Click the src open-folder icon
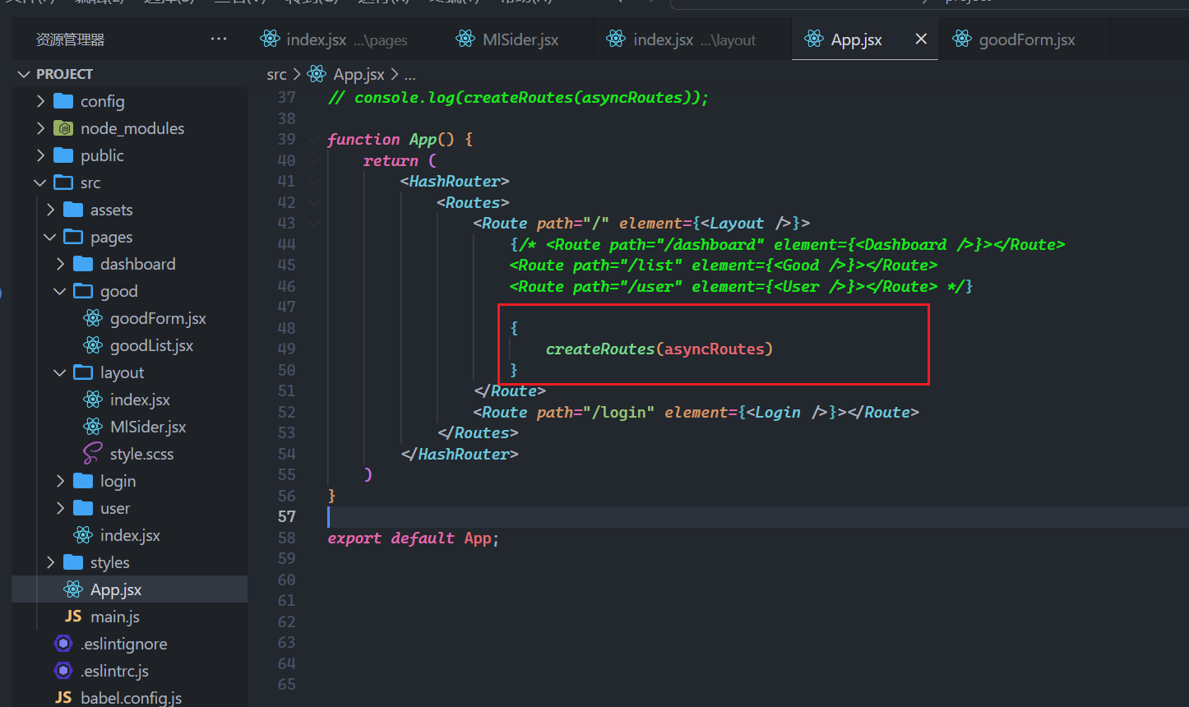This screenshot has height=707, width=1189. [63, 183]
